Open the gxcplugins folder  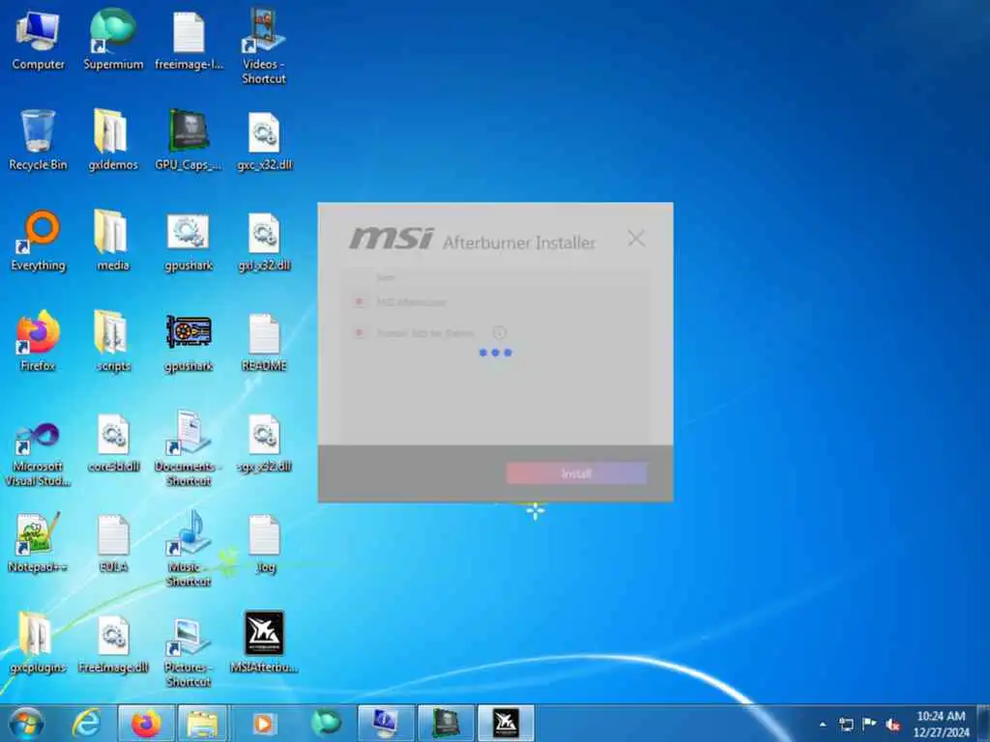tap(38, 642)
